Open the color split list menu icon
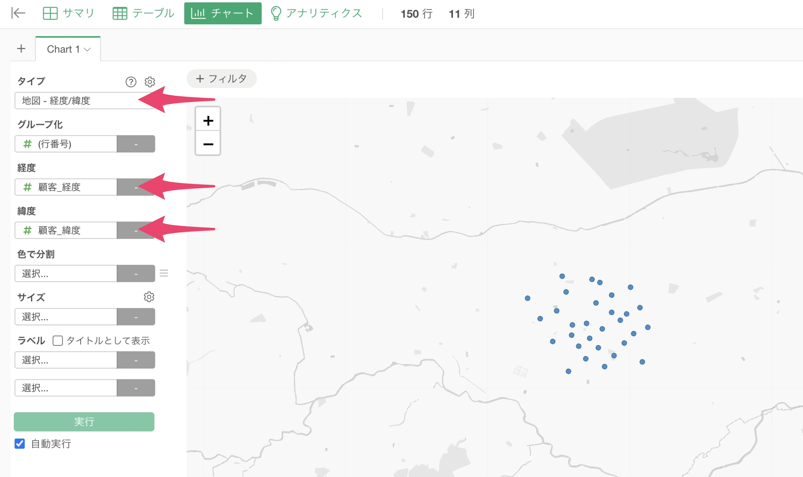803x477 pixels. click(x=164, y=273)
